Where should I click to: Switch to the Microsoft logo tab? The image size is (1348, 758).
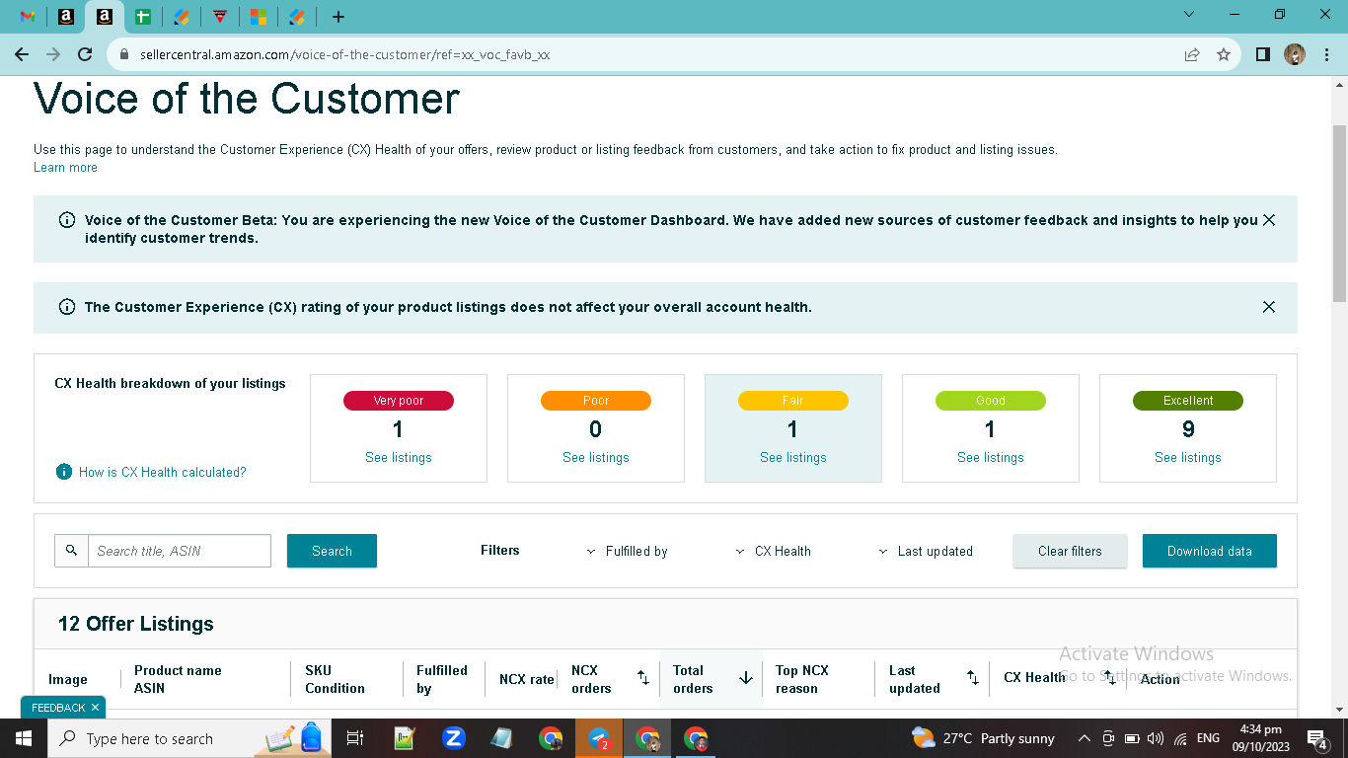coord(258,17)
